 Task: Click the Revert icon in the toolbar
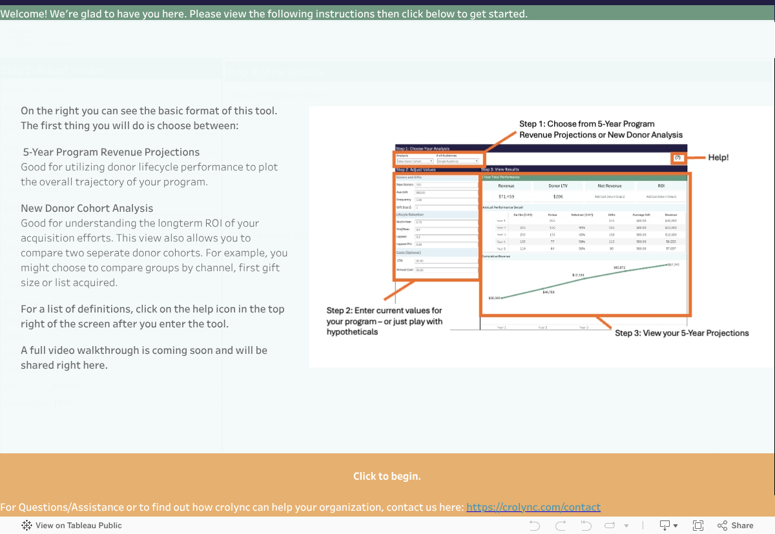[x=586, y=526]
